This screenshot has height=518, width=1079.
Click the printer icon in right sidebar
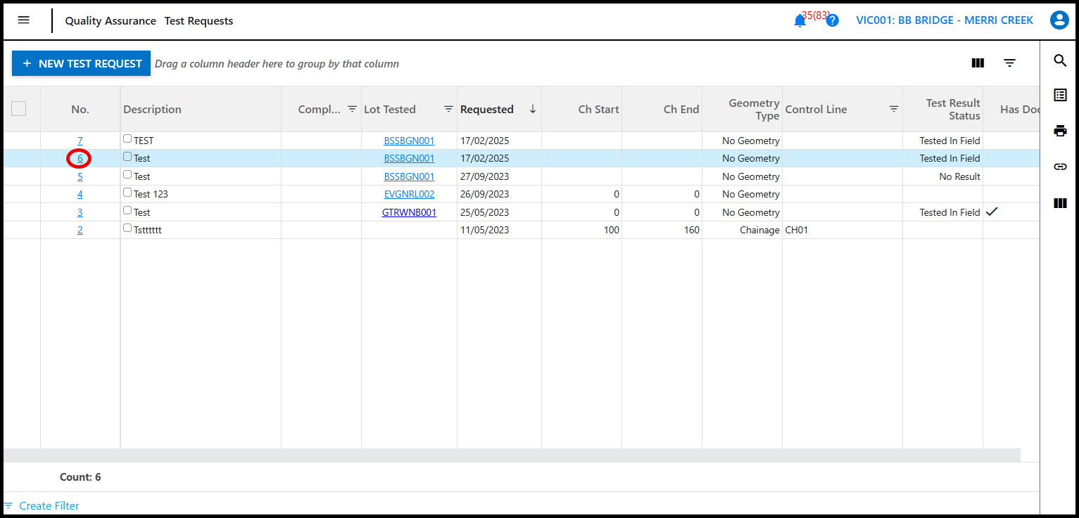point(1060,131)
